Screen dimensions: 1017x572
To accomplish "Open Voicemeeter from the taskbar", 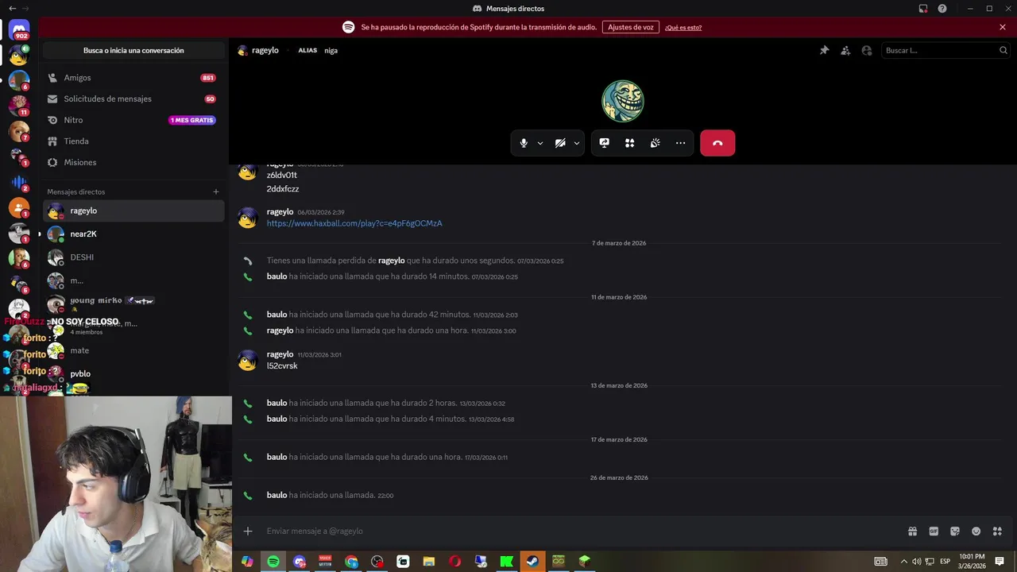I will point(325,562).
